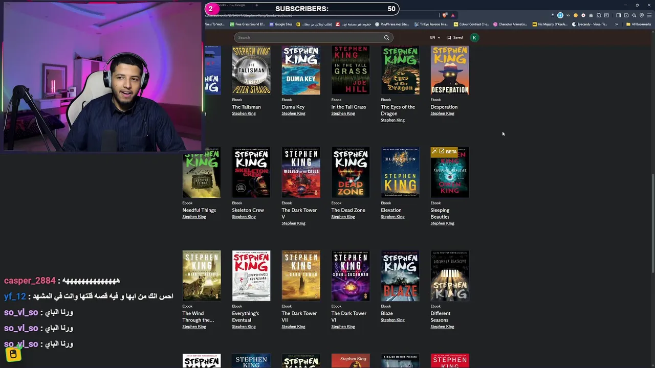
Task: Open the Blaze book cover
Action: coord(400,276)
